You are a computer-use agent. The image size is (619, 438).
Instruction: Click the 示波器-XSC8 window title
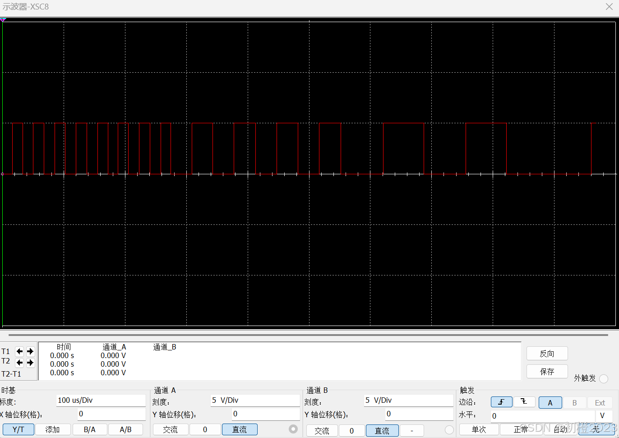(25, 7)
